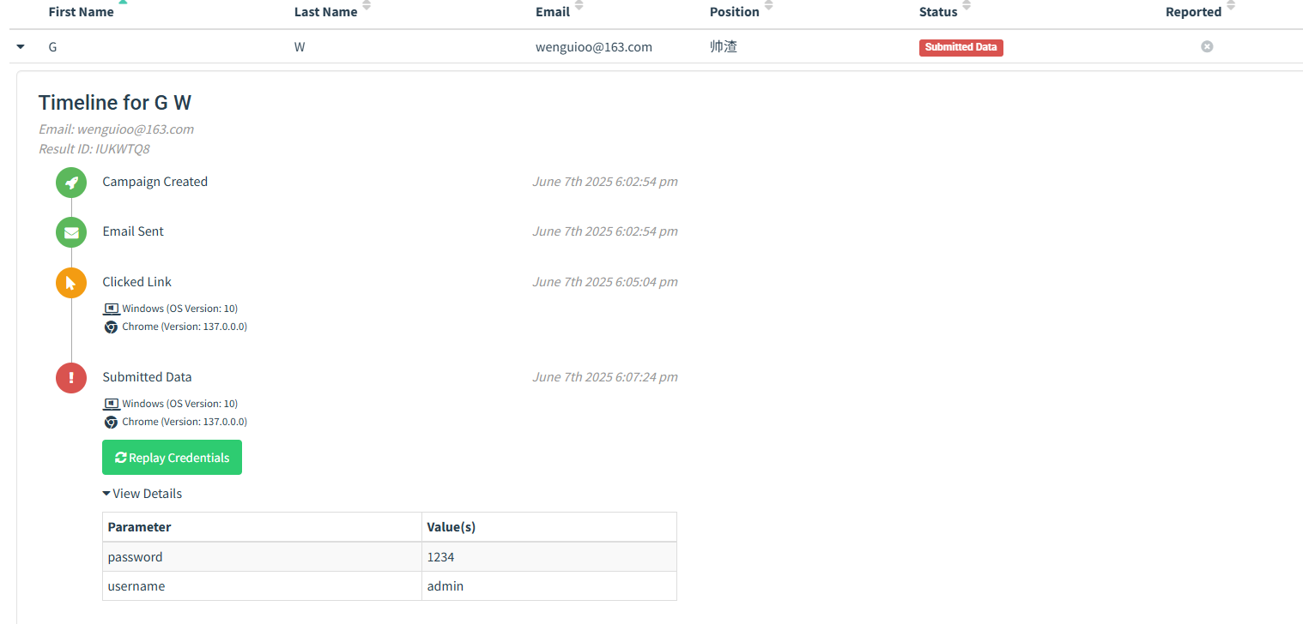Click the Windows laptop icon under Submitted Data
Viewport: 1303px width, 624px height.
[111, 404]
